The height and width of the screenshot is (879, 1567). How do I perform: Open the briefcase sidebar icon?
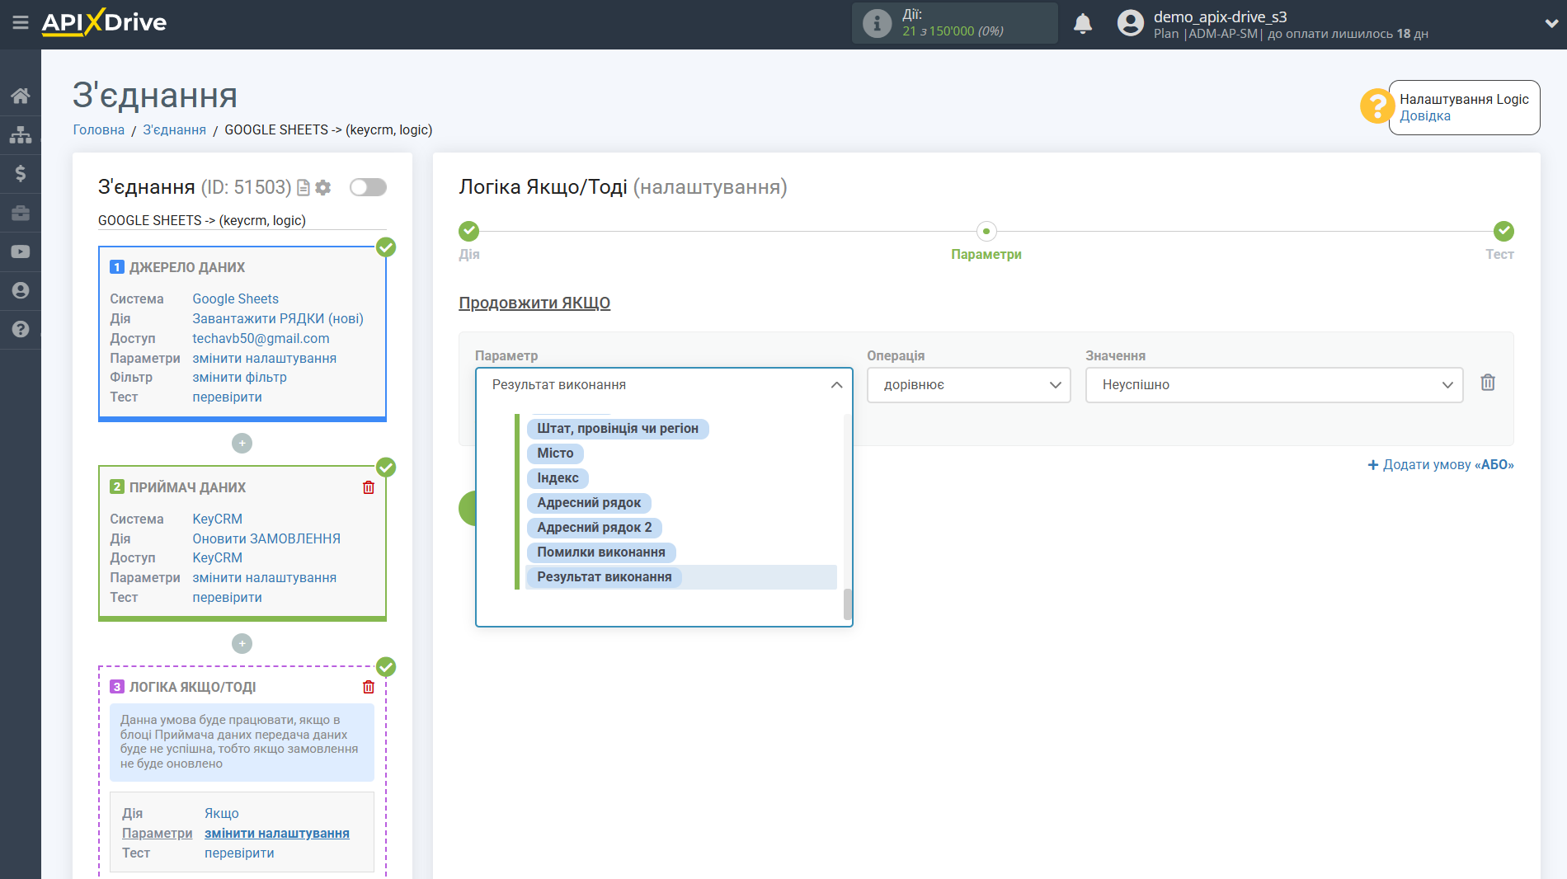(x=21, y=213)
